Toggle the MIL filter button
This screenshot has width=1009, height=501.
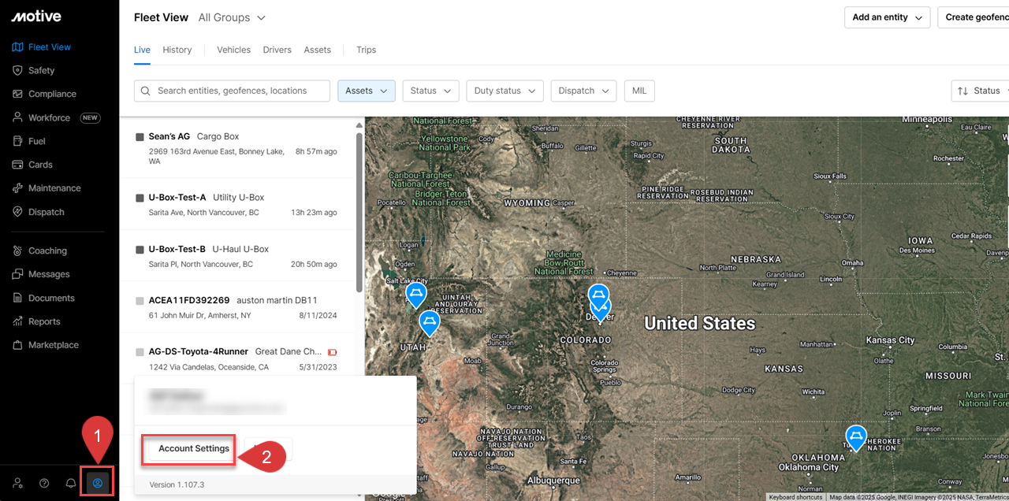point(639,91)
